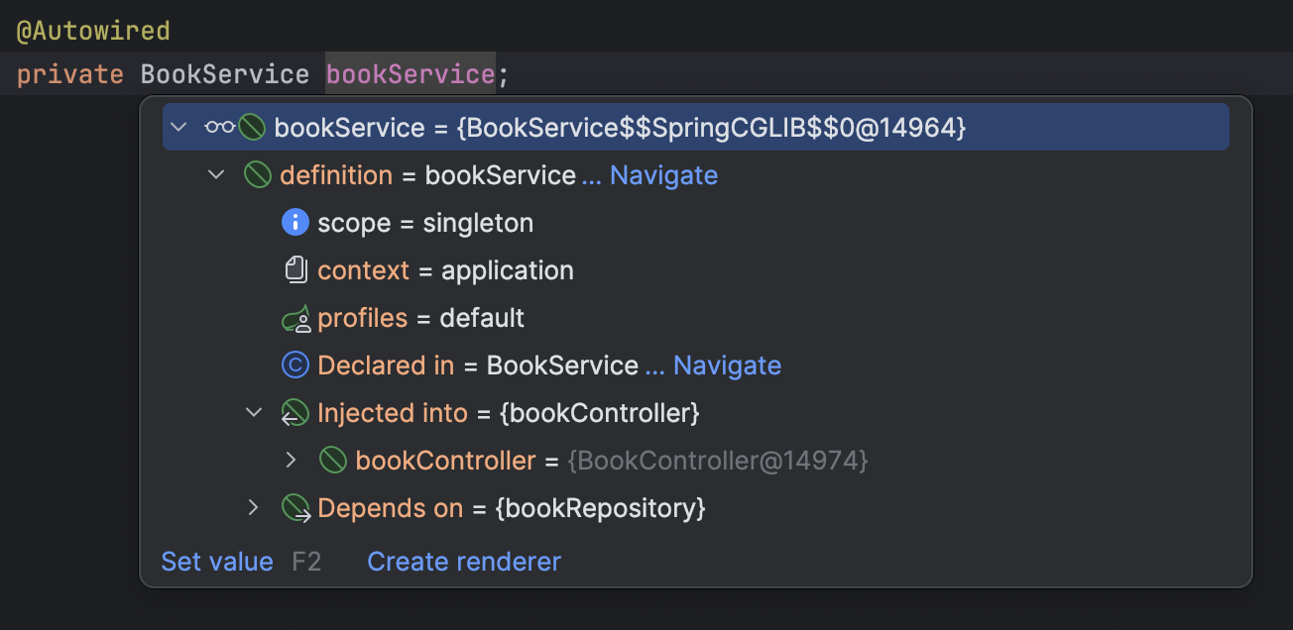The height and width of the screenshot is (630, 1293).
Task: Expand the Depends on node
Action: point(253,507)
